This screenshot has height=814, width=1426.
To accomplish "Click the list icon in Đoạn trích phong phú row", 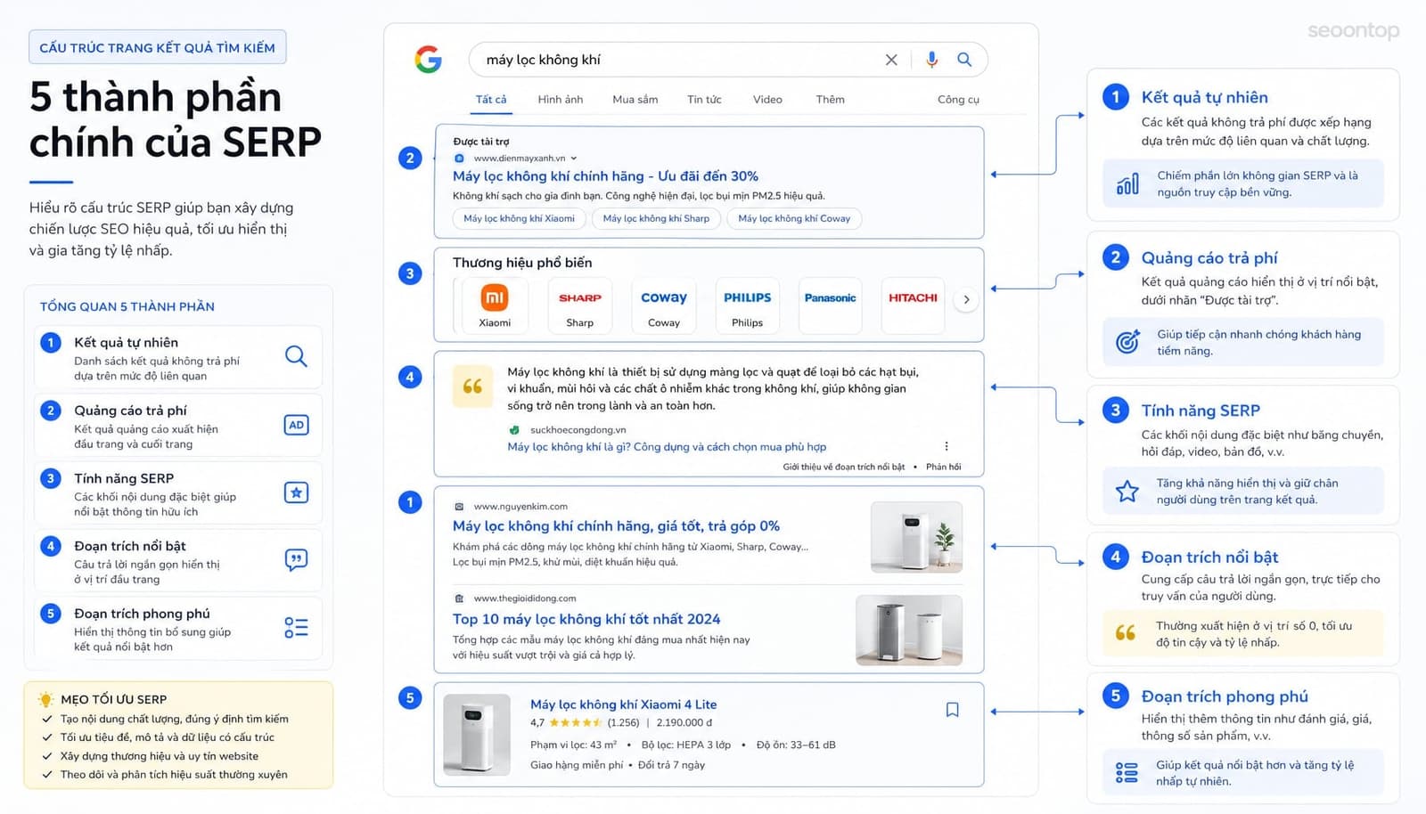I will pos(296,627).
